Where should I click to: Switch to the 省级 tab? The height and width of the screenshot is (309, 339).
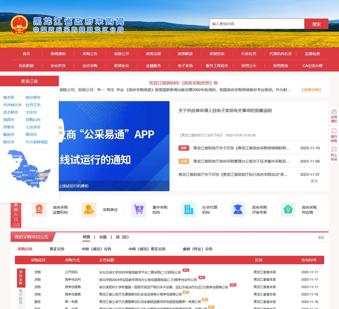click(x=86, y=237)
